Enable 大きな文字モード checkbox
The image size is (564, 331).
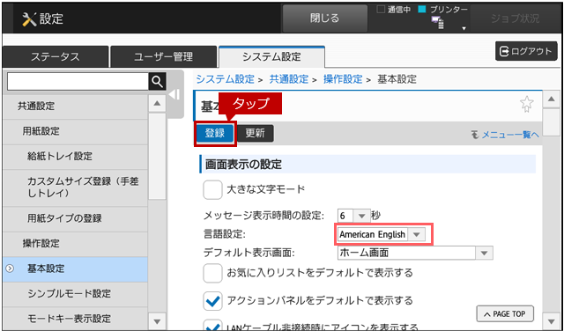(x=212, y=189)
